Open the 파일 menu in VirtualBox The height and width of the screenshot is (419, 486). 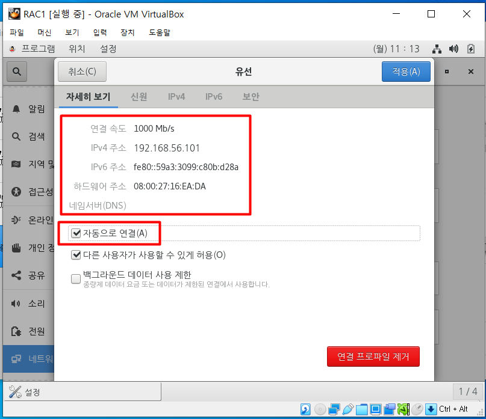pos(17,32)
